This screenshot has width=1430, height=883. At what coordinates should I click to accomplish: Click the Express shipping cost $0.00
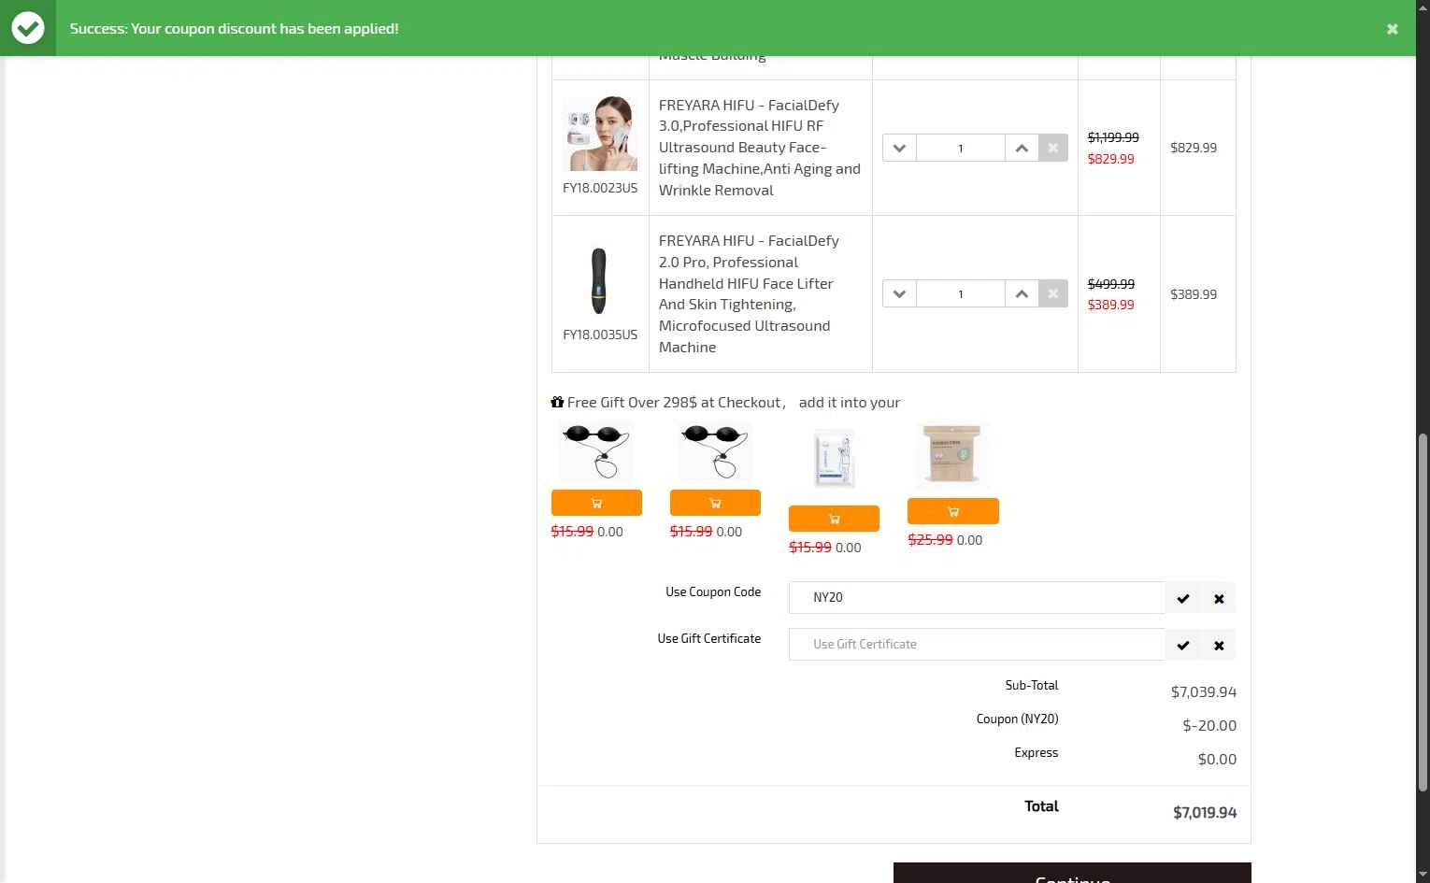coord(1217,760)
